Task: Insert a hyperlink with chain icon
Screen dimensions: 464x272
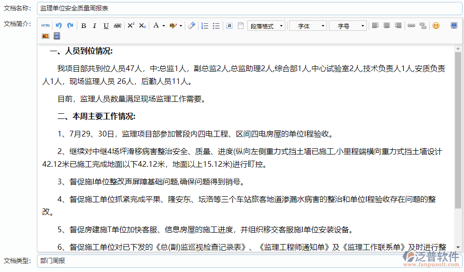Action: point(411,26)
